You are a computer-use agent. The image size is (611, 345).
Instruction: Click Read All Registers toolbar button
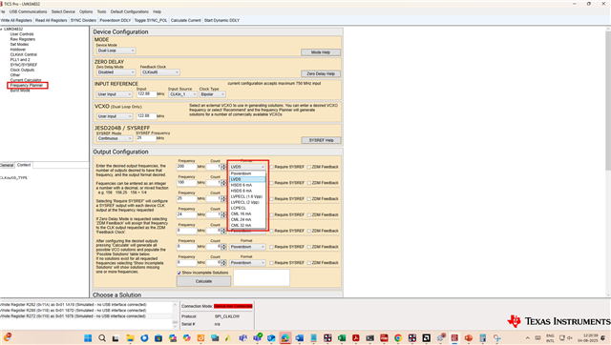pos(51,20)
